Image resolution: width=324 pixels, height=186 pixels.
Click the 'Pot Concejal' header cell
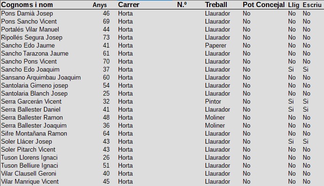(x=264, y=5)
